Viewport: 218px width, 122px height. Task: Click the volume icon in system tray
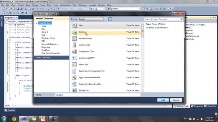click(x=202, y=119)
